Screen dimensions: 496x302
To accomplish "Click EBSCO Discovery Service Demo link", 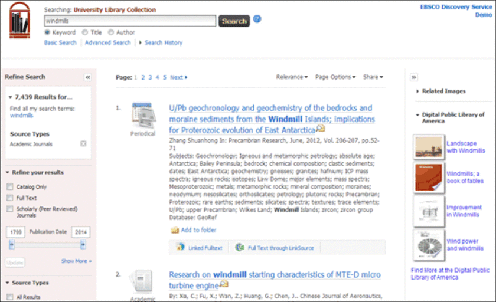I will click(456, 11).
